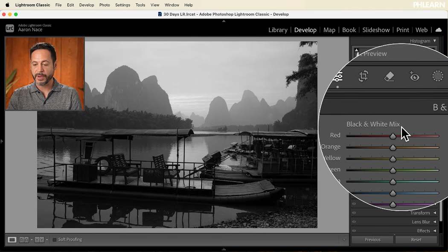Click the LrC logo icon
The width and height of the screenshot is (448, 252).
(x=10, y=28)
